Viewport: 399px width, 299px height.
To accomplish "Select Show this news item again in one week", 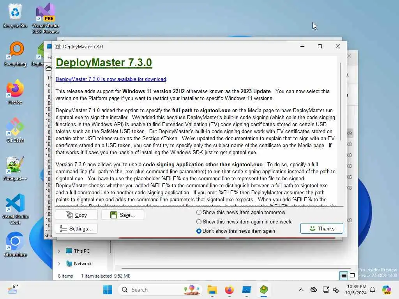I will pos(244,222).
